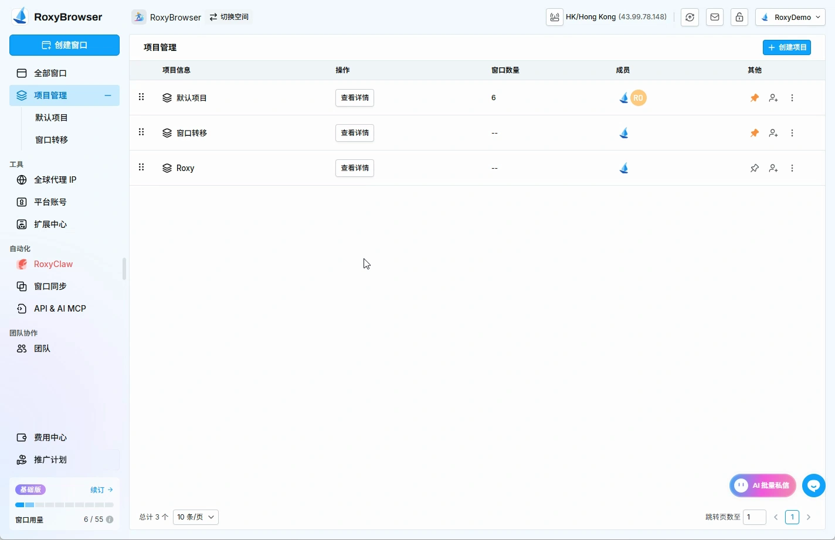View details of 默认项目
This screenshot has width=835, height=540.
[355, 98]
